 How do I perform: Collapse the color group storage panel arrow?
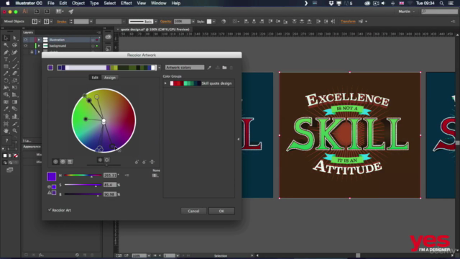(x=238, y=139)
